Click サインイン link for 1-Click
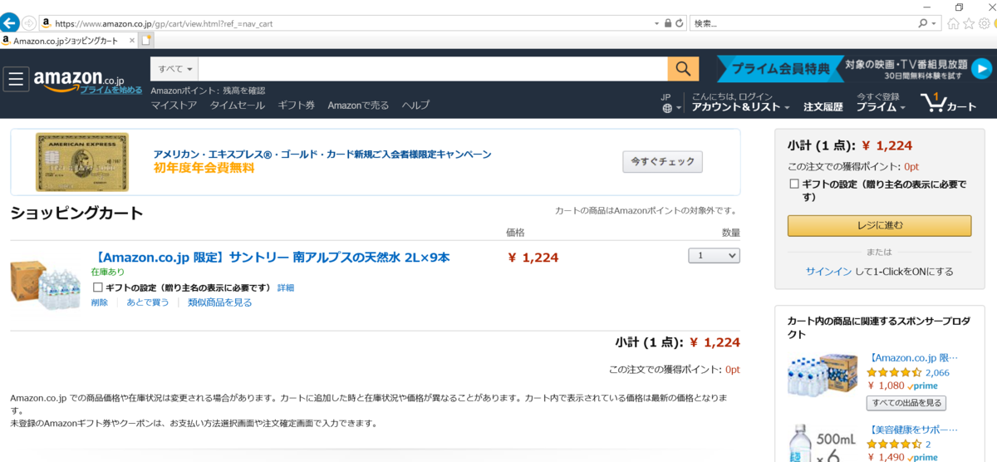 tap(828, 272)
